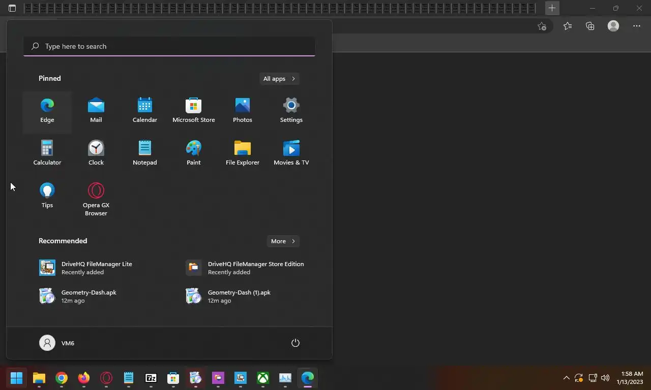Click the network icon in system tray
651x390 pixels.
click(593, 378)
